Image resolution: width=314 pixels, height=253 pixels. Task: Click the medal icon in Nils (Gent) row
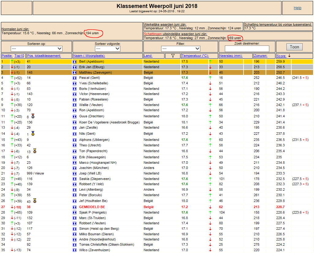(x=33, y=133)
